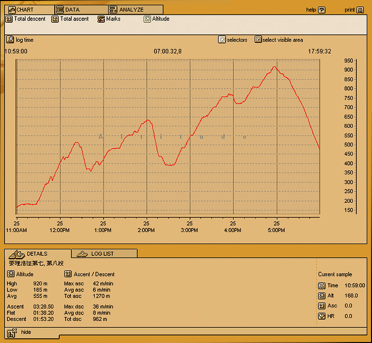Click the Tot asc value '1270 m'
Screen dimensions: 372x343
pyautogui.click(x=102, y=296)
